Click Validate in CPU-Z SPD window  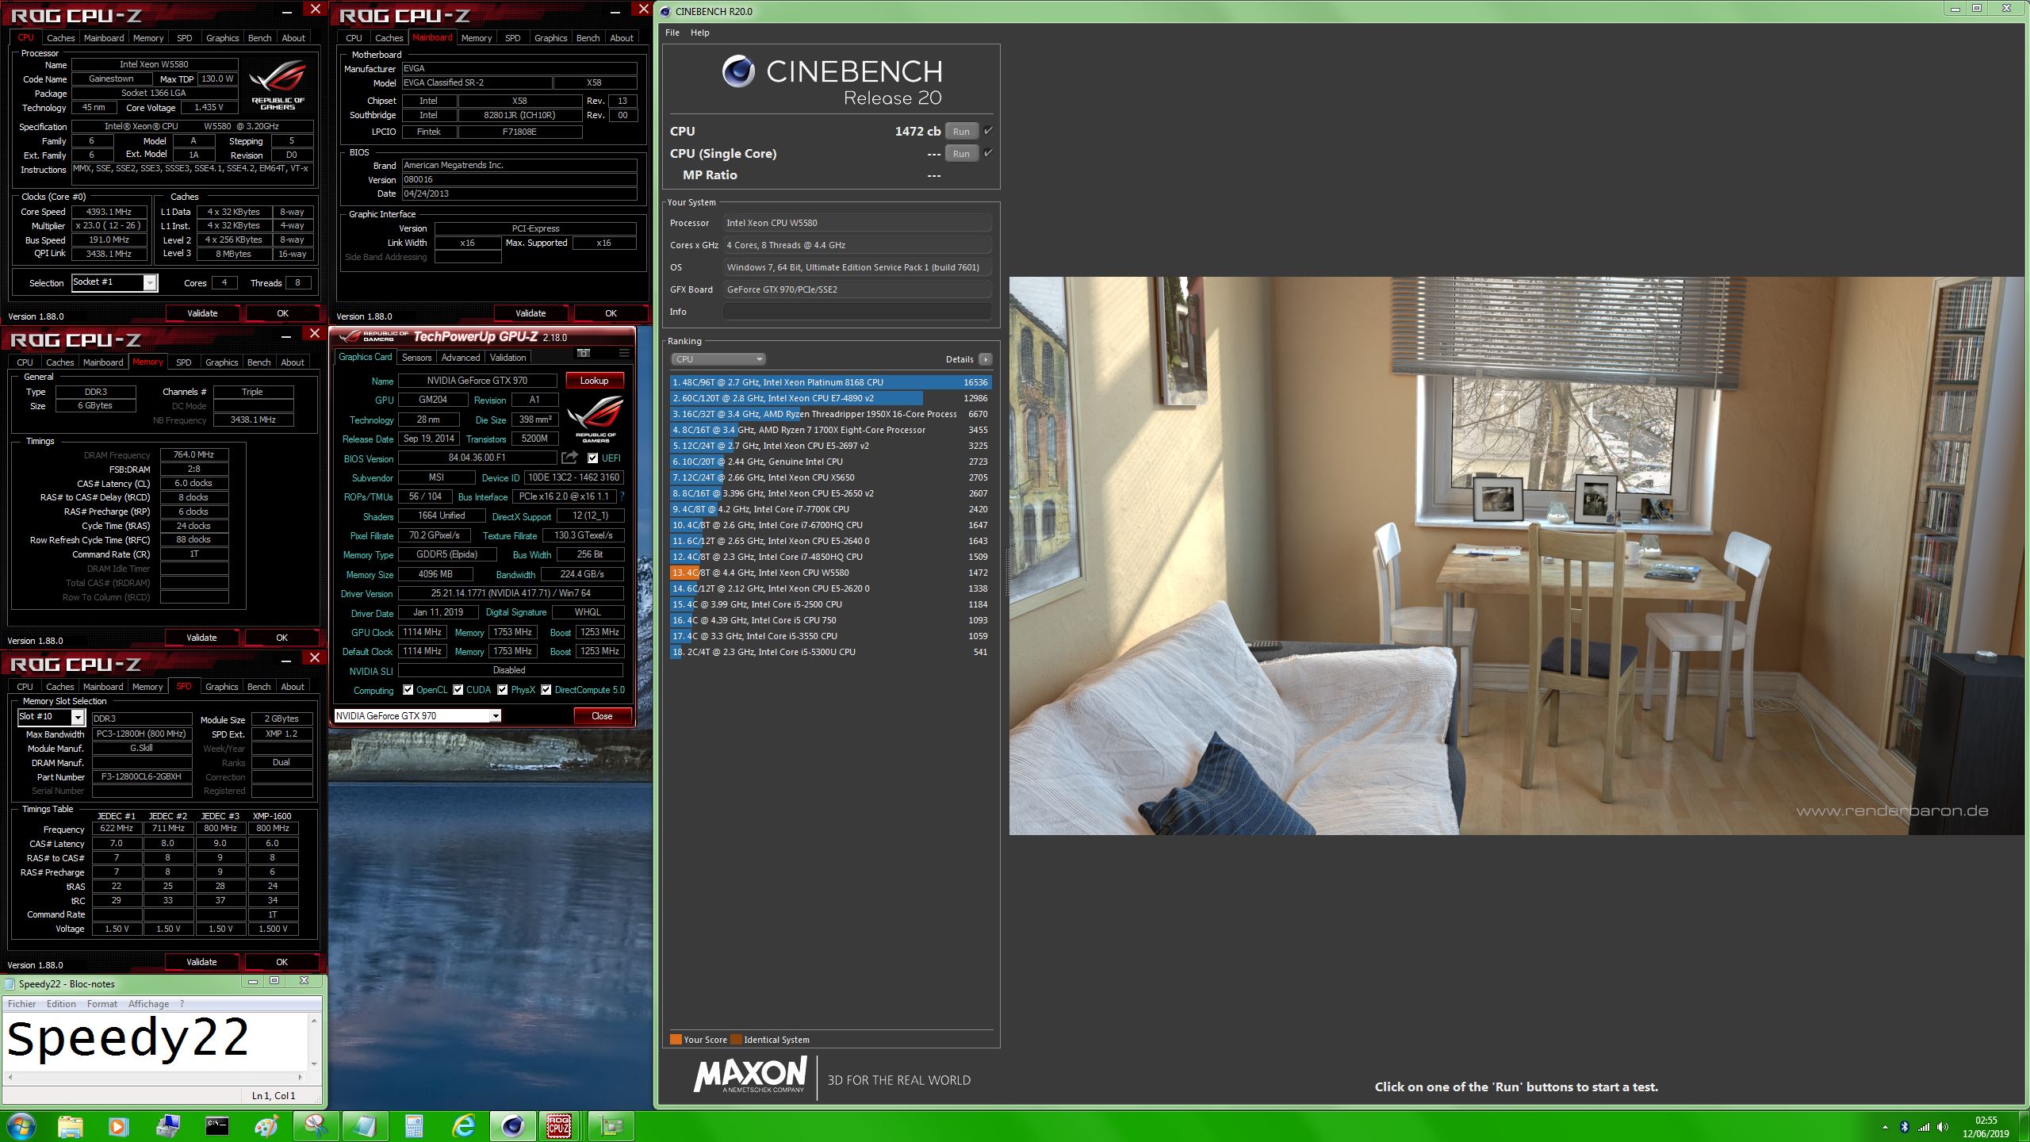point(201,962)
